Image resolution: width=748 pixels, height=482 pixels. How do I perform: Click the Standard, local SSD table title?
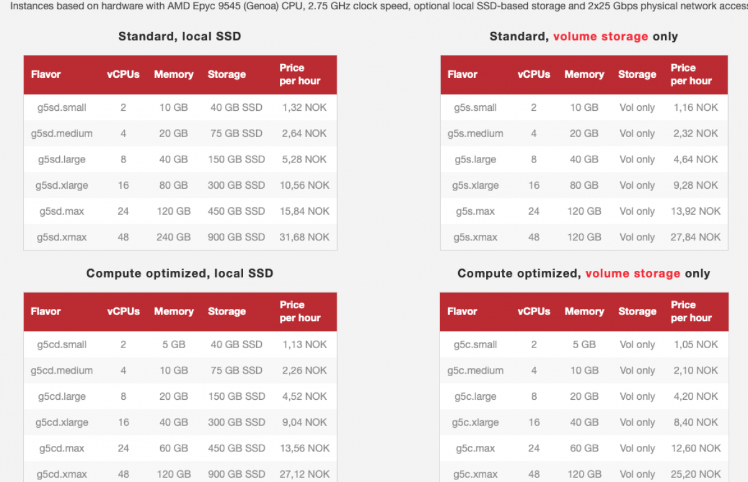(180, 36)
